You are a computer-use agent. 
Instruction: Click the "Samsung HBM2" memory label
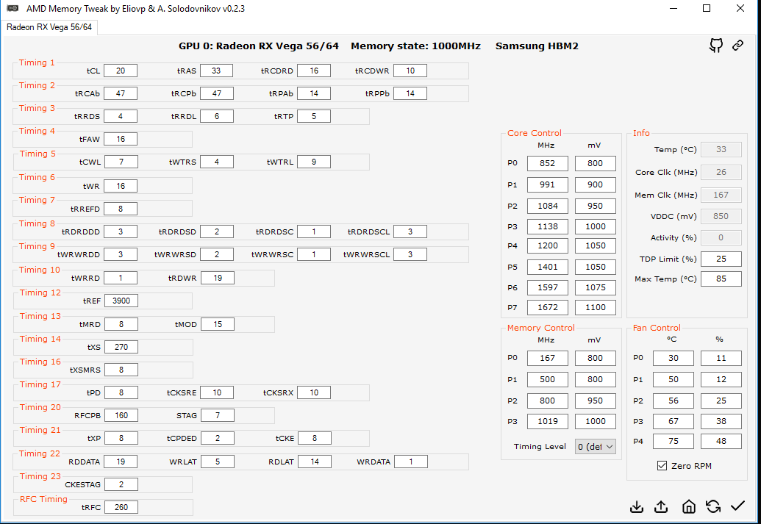(x=537, y=46)
